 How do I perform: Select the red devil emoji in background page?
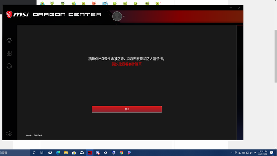[x=94, y=3]
